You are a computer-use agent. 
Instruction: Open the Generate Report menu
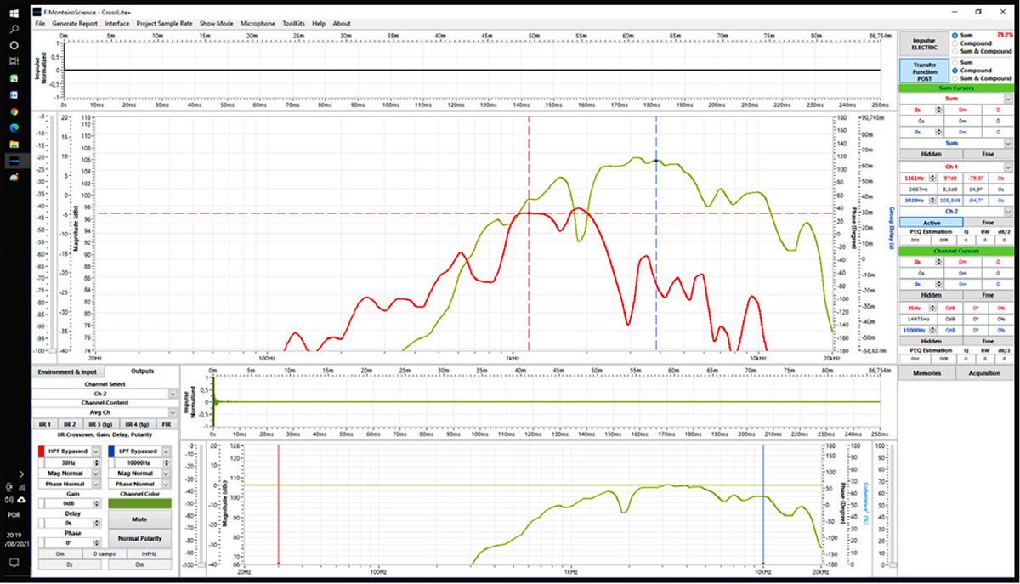[75, 24]
